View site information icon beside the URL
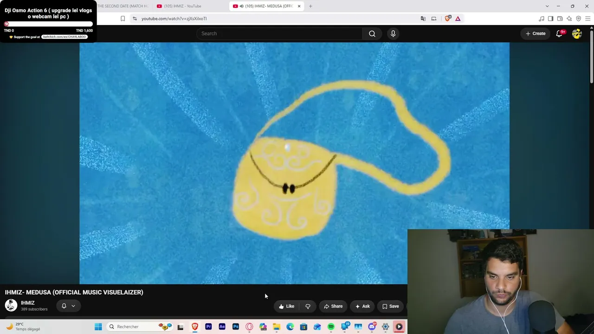Viewport: 594px width, 334px height. [135, 19]
